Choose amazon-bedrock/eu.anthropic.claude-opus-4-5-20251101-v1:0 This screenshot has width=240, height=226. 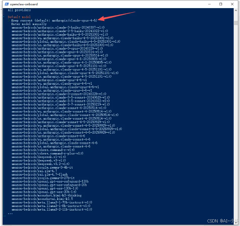(x=62, y=69)
